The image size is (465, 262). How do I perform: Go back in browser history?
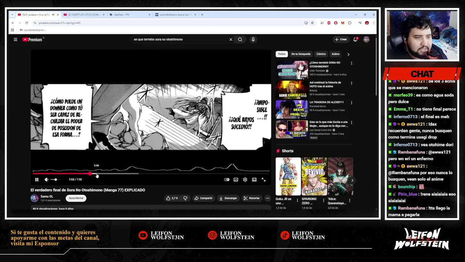point(13,23)
